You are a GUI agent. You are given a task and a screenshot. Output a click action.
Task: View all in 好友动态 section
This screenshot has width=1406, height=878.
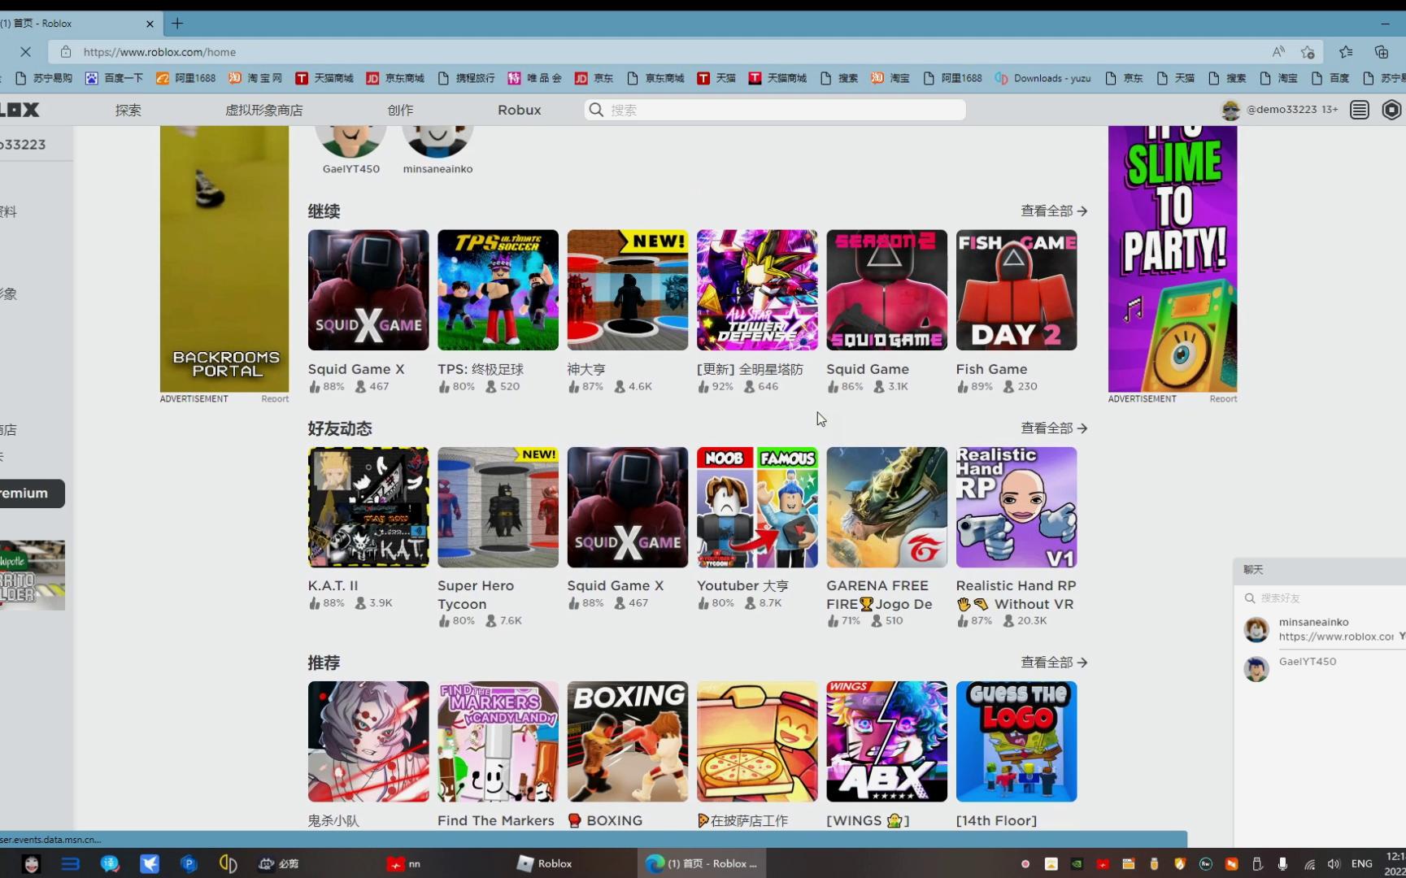(1054, 428)
